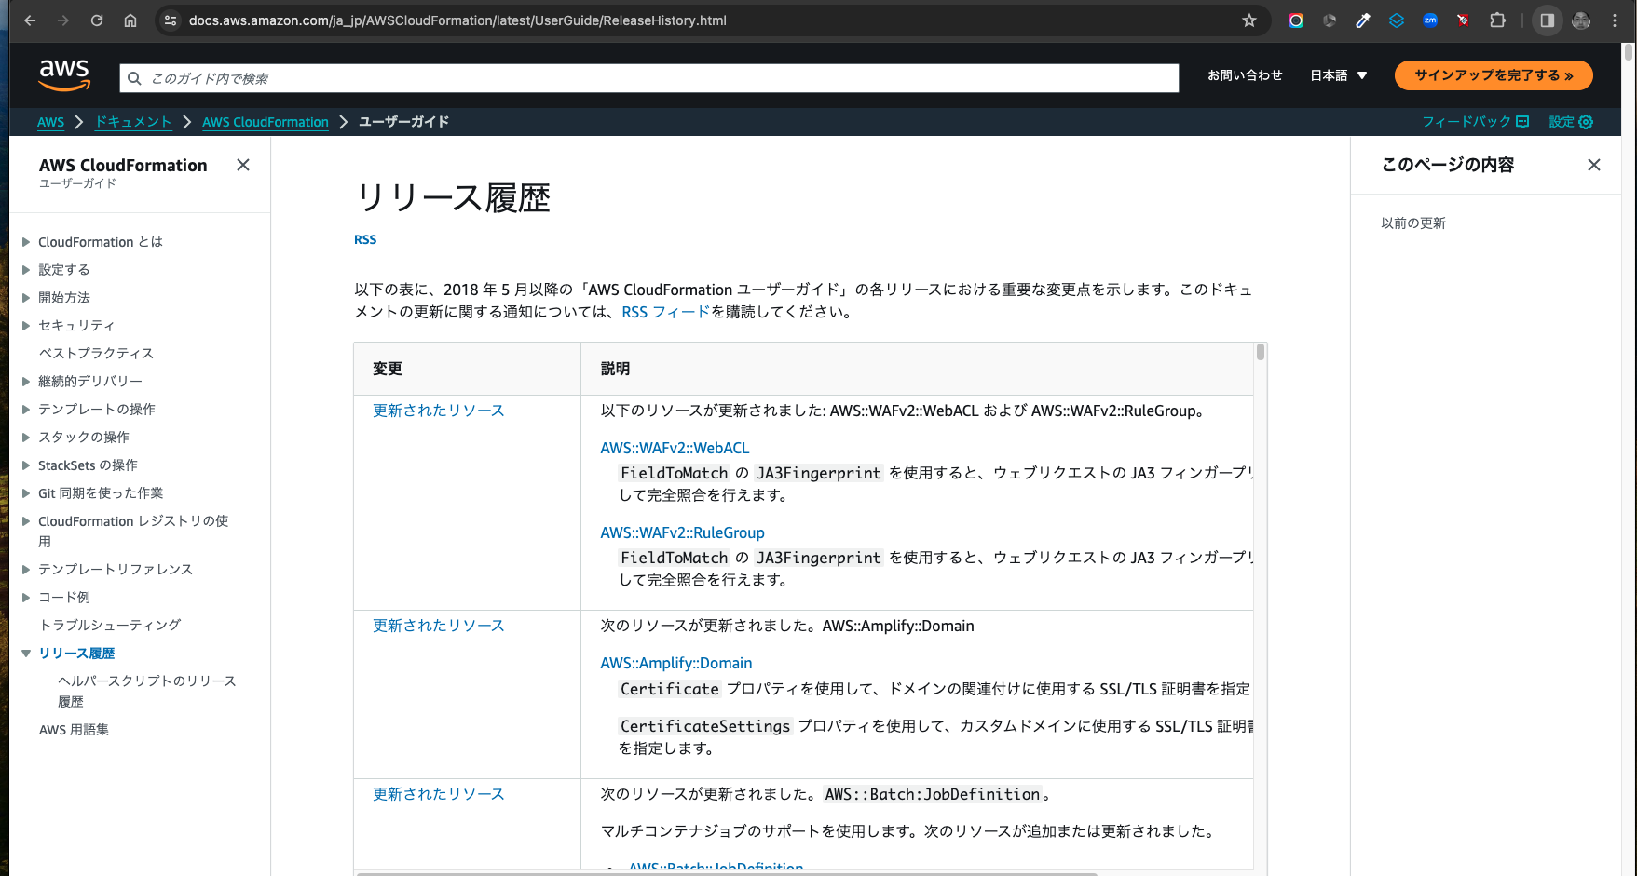
Task: Open the 日本語 language dropdown
Action: point(1339,75)
